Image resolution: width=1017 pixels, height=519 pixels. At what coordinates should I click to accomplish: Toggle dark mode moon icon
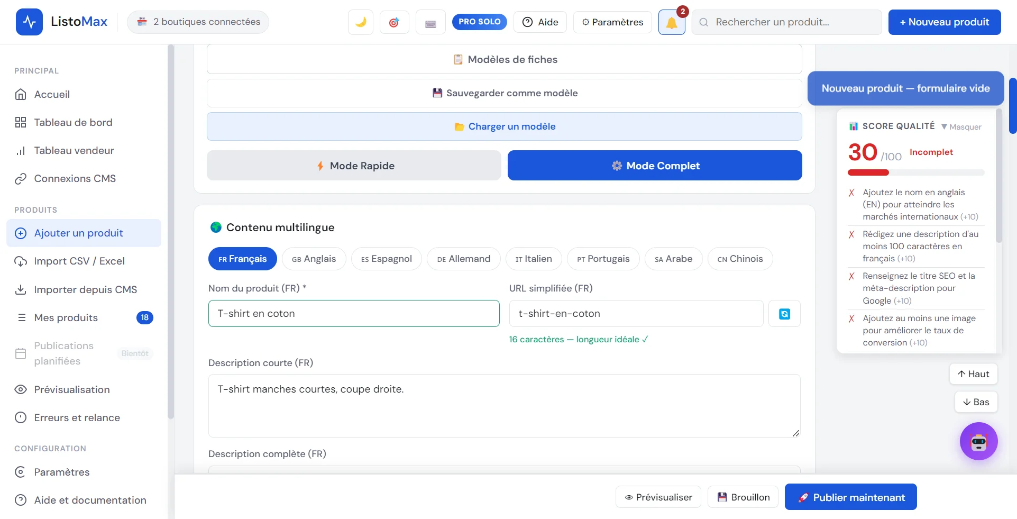point(361,22)
